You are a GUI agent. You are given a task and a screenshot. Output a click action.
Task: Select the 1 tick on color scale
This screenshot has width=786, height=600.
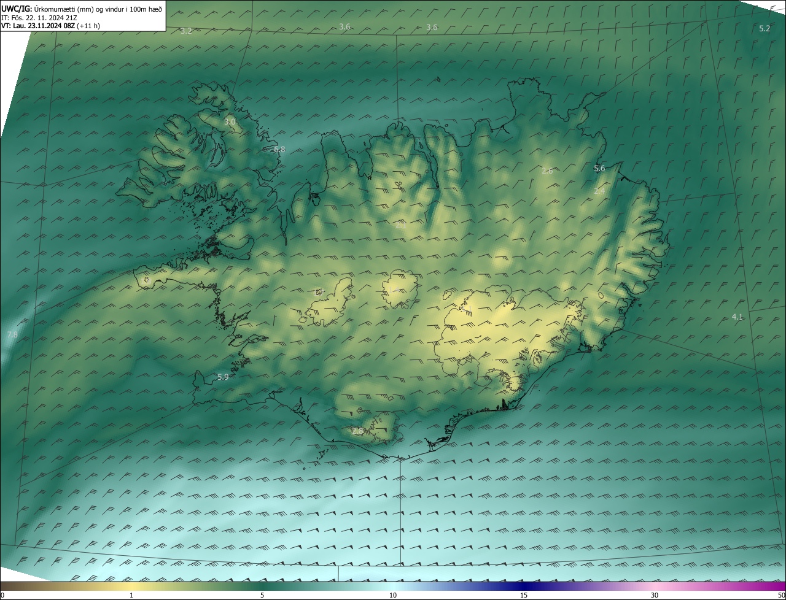tap(131, 595)
